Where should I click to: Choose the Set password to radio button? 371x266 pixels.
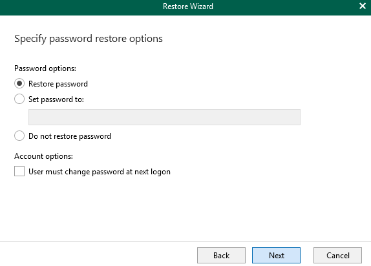[19, 99]
